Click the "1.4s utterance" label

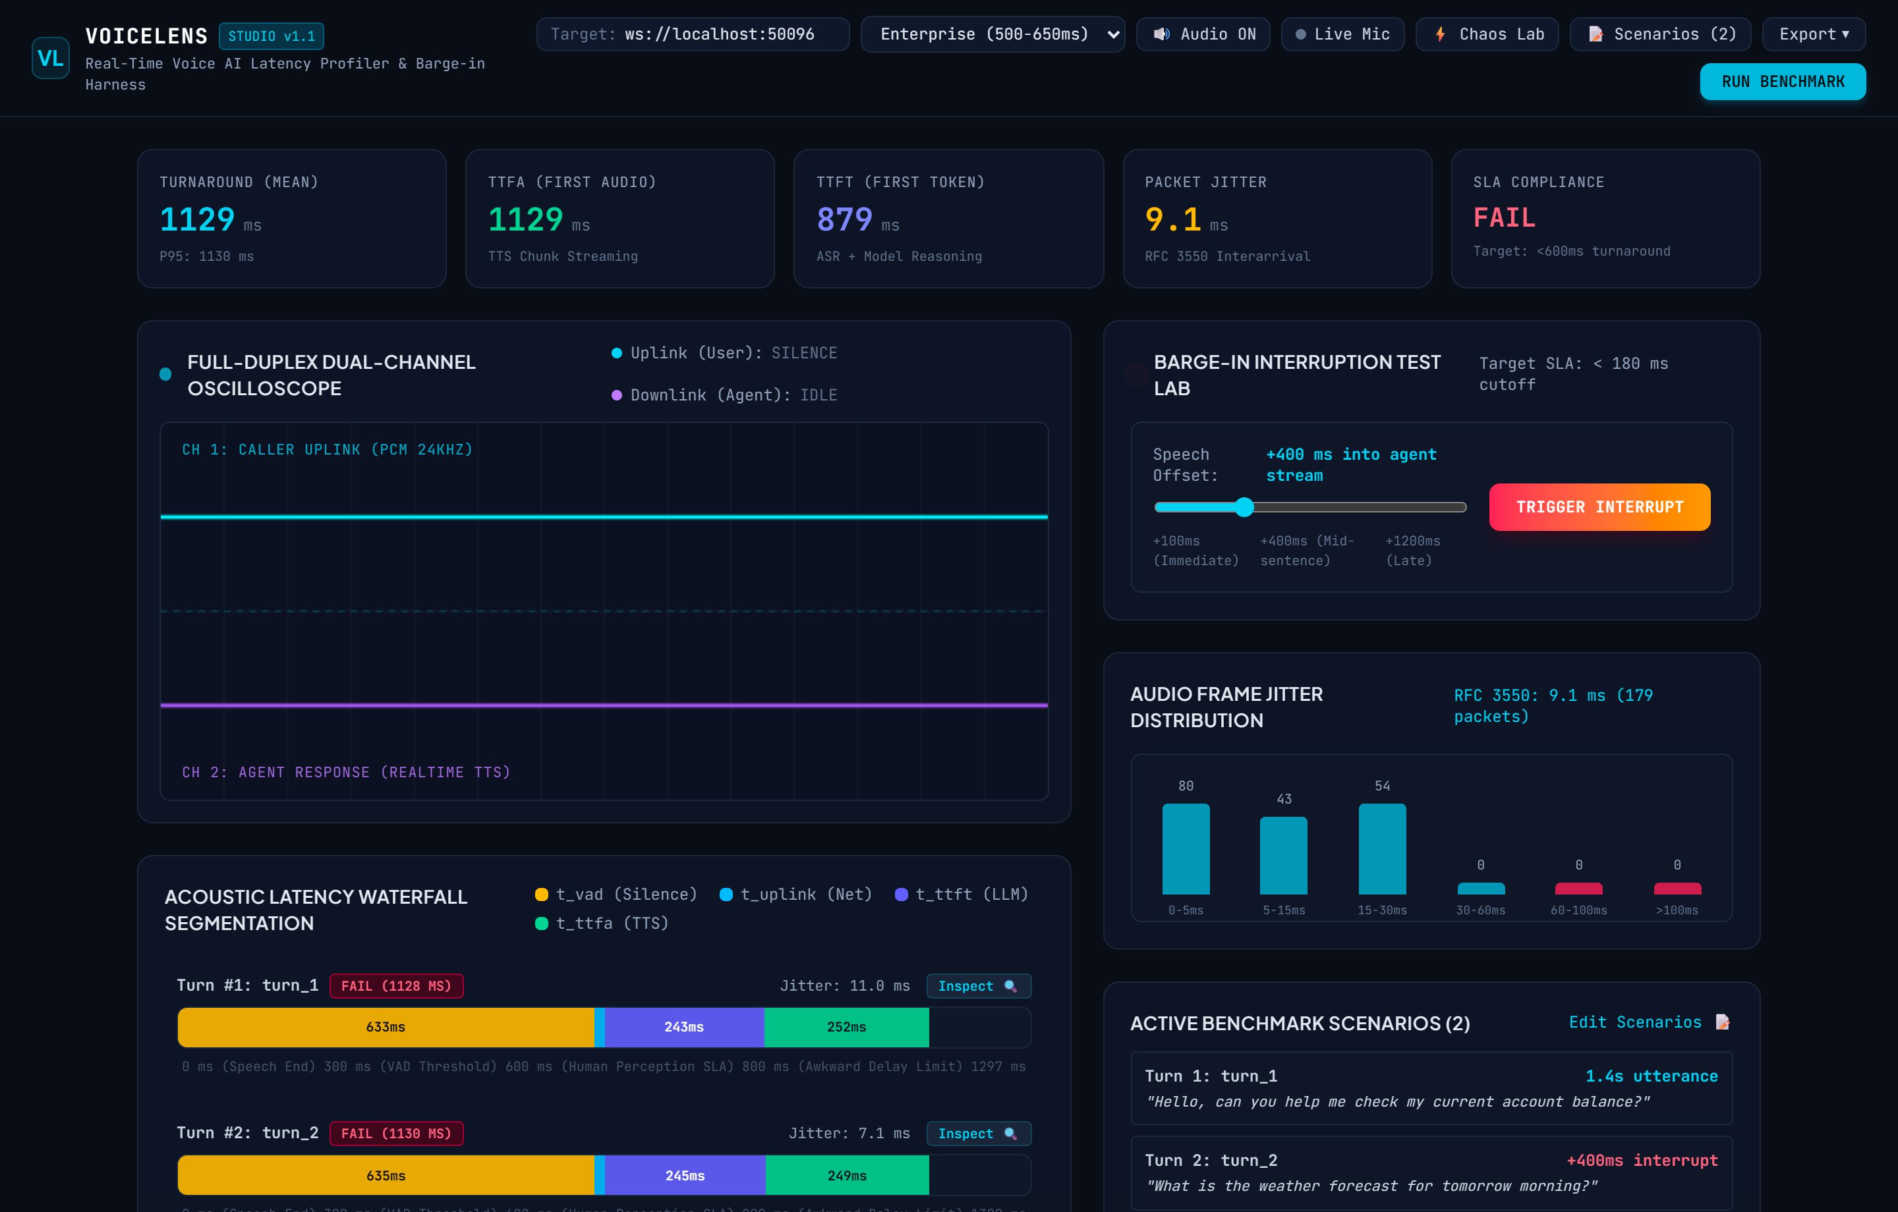1652,1076
